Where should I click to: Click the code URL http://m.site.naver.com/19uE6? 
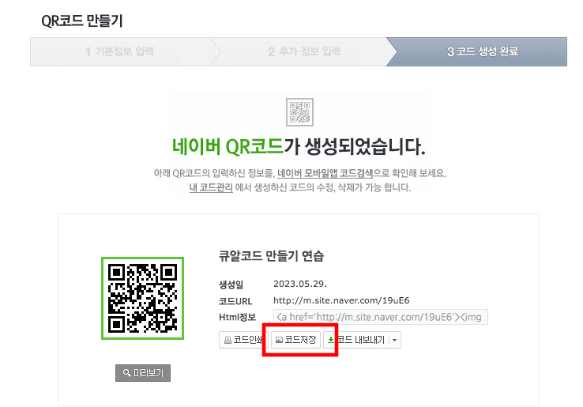tap(341, 300)
